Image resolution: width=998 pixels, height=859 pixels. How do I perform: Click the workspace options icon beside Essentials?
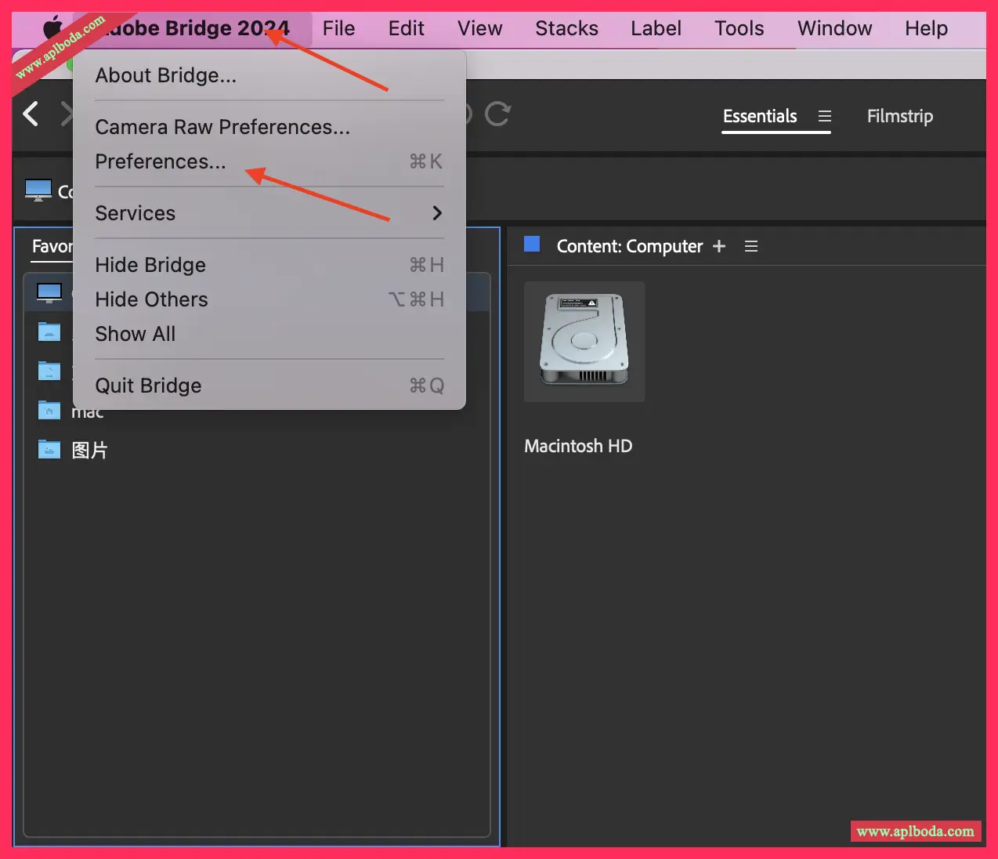[x=823, y=116]
